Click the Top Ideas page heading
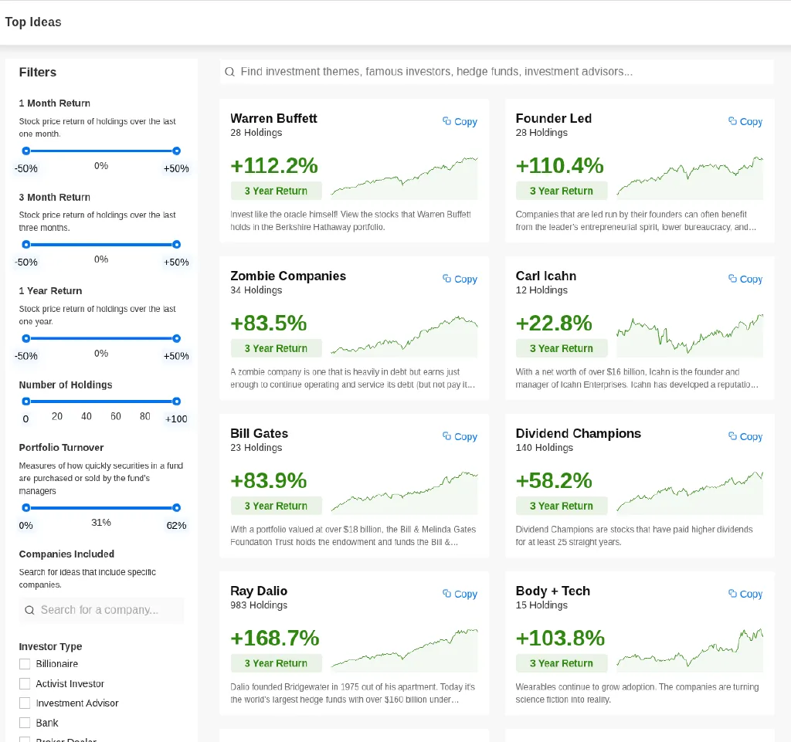 coord(33,22)
